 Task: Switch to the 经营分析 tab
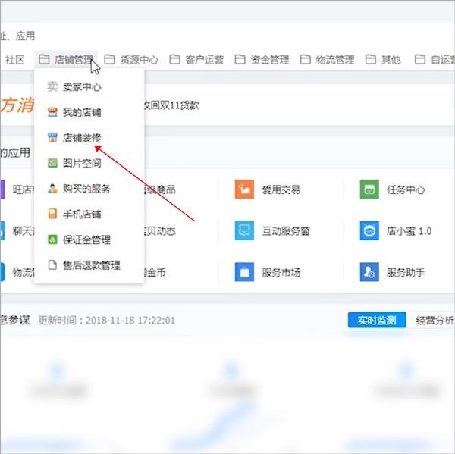(x=435, y=320)
